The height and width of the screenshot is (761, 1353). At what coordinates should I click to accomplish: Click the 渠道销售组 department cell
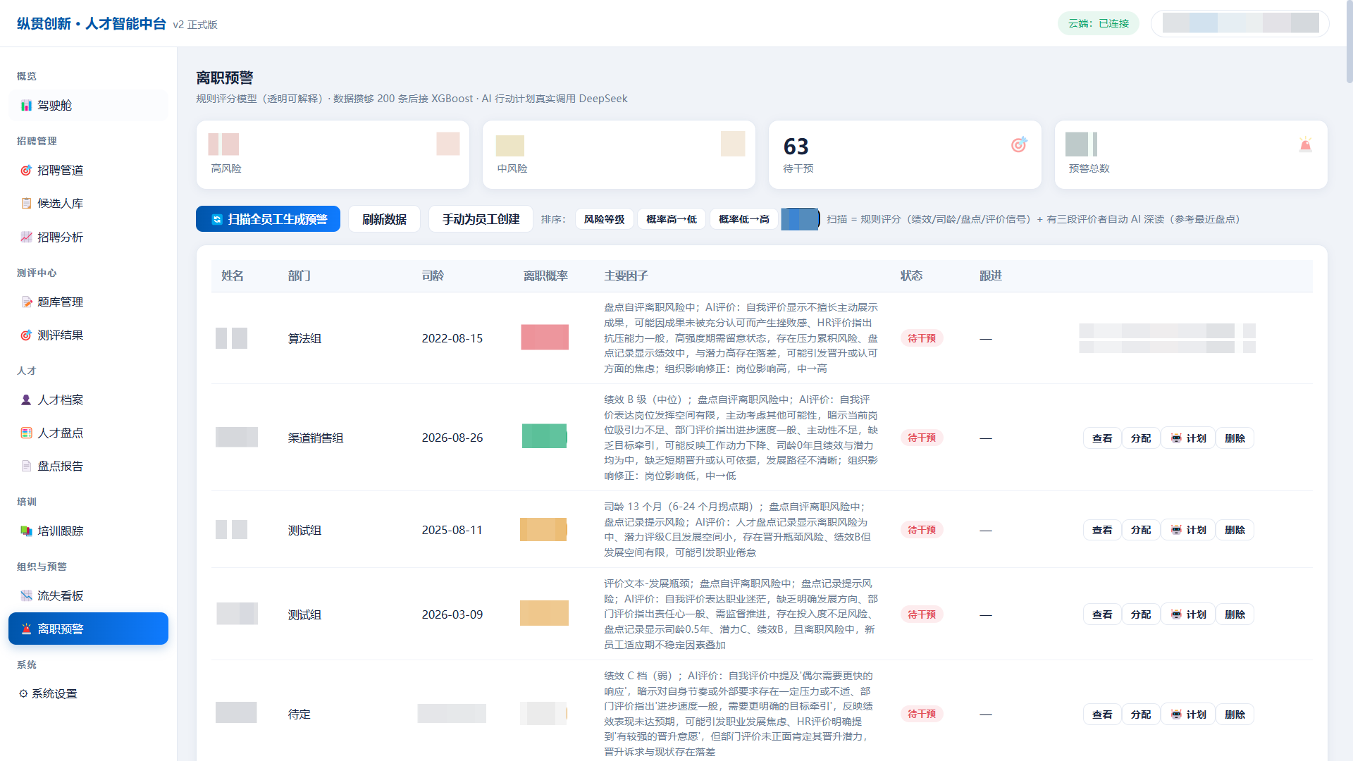[316, 438]
